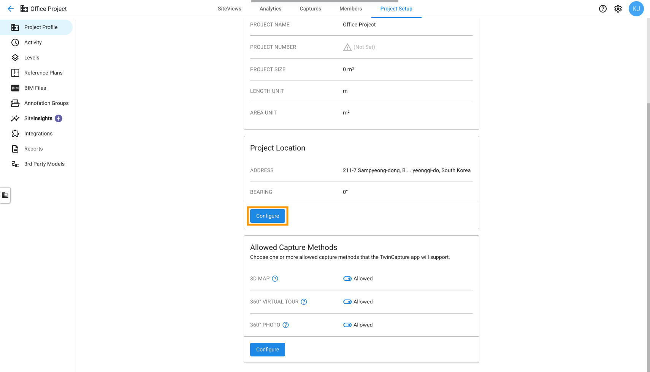Click the back arrow next to Office Project
The height and width of the screenshot is (372, 650).
tap(10, 8)
